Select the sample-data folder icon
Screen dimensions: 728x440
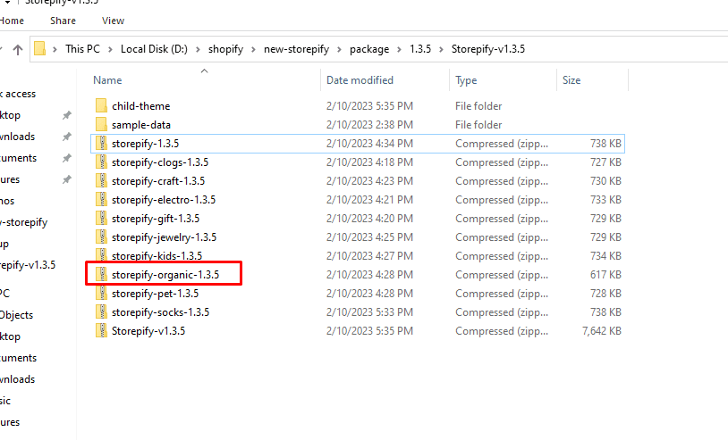(101, 125)
